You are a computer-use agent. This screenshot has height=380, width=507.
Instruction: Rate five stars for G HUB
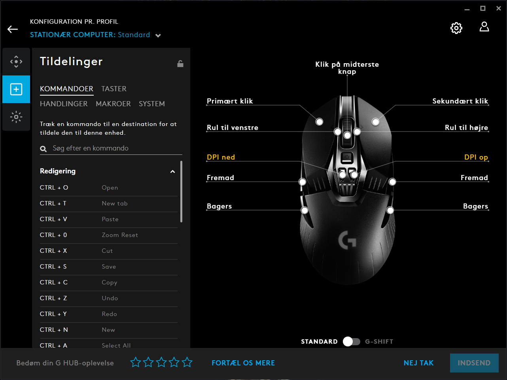[187, 362]
